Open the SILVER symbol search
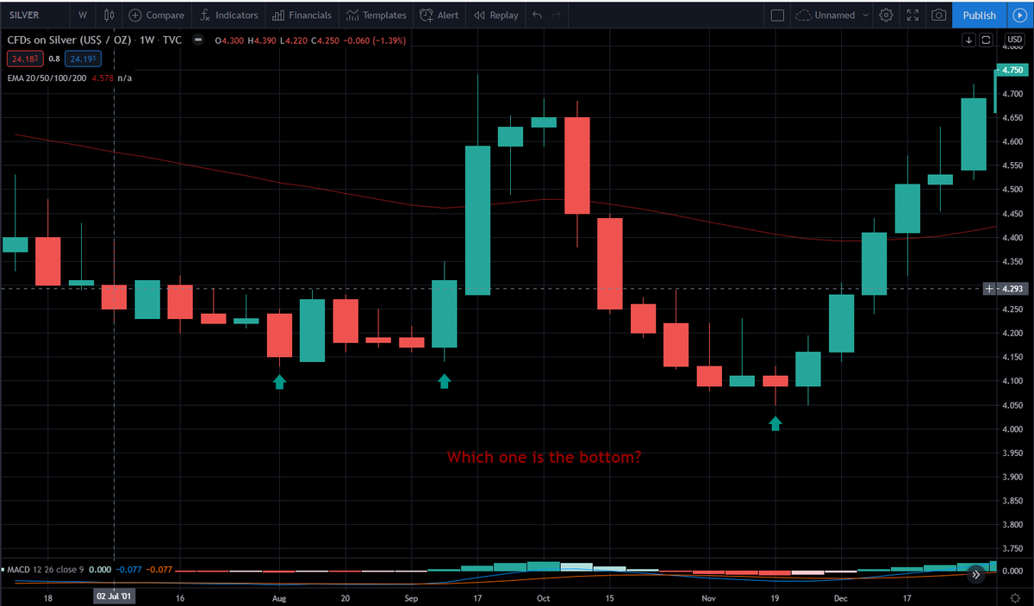Screen dimensions: 1034x606 [x=26, y=15]
